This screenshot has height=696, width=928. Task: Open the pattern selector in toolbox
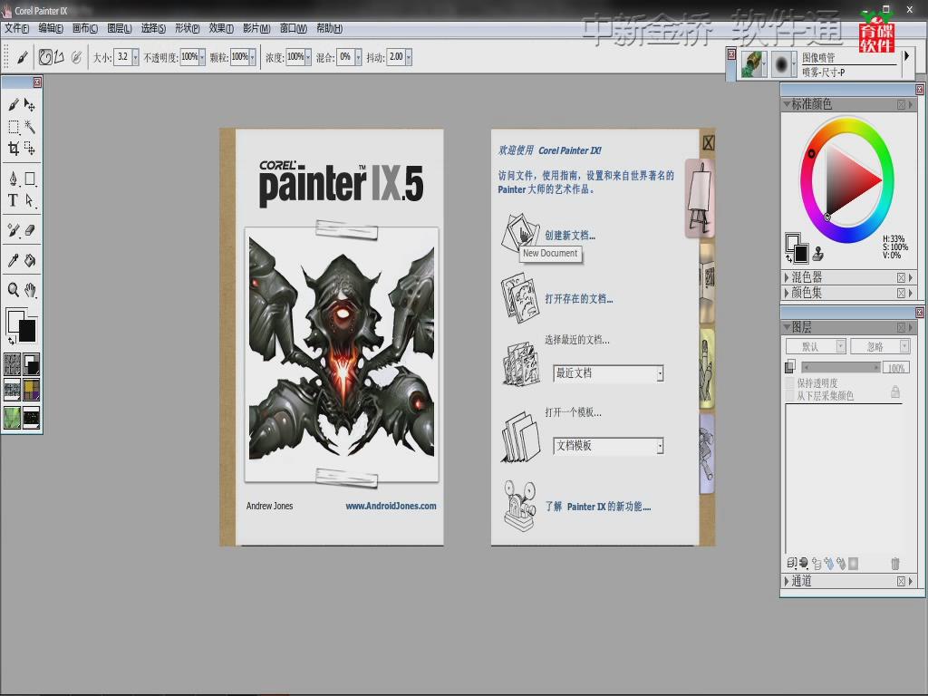tap(13, 390)
